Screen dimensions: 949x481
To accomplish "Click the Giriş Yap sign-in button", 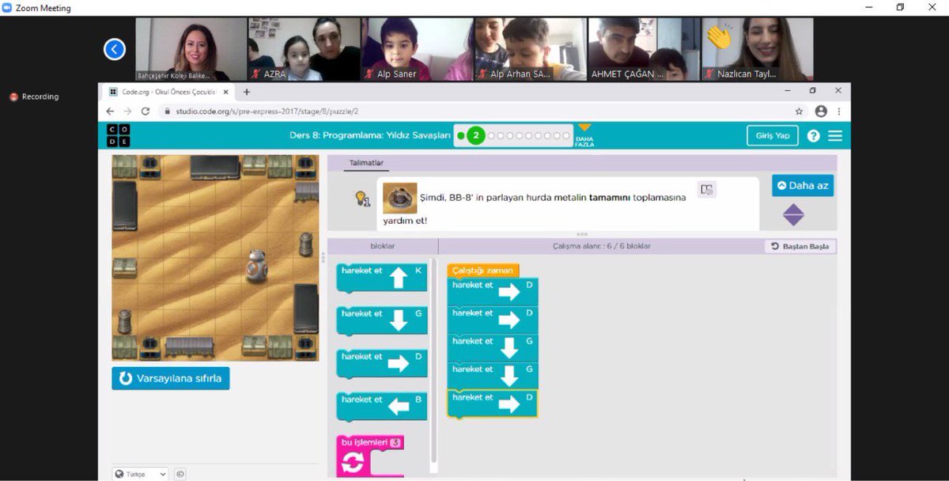I will click(772, 135).
